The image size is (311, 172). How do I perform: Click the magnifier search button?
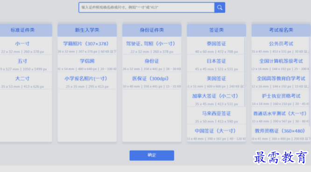(219, 7)
